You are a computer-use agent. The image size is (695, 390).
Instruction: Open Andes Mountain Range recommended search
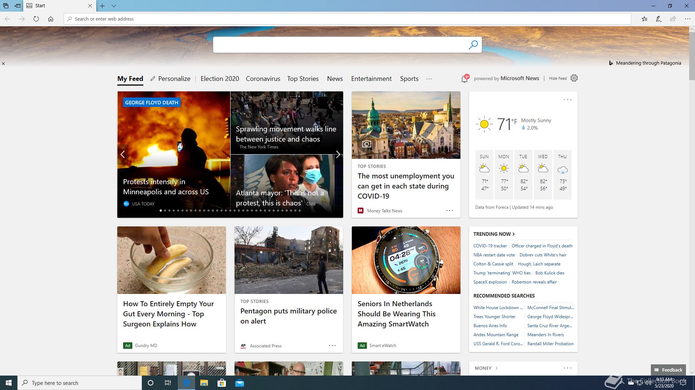point(496,335)
